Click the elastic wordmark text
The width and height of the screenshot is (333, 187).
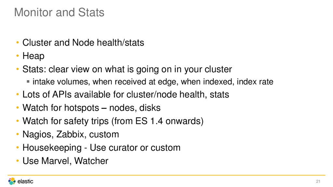click(x=25, y=181)
